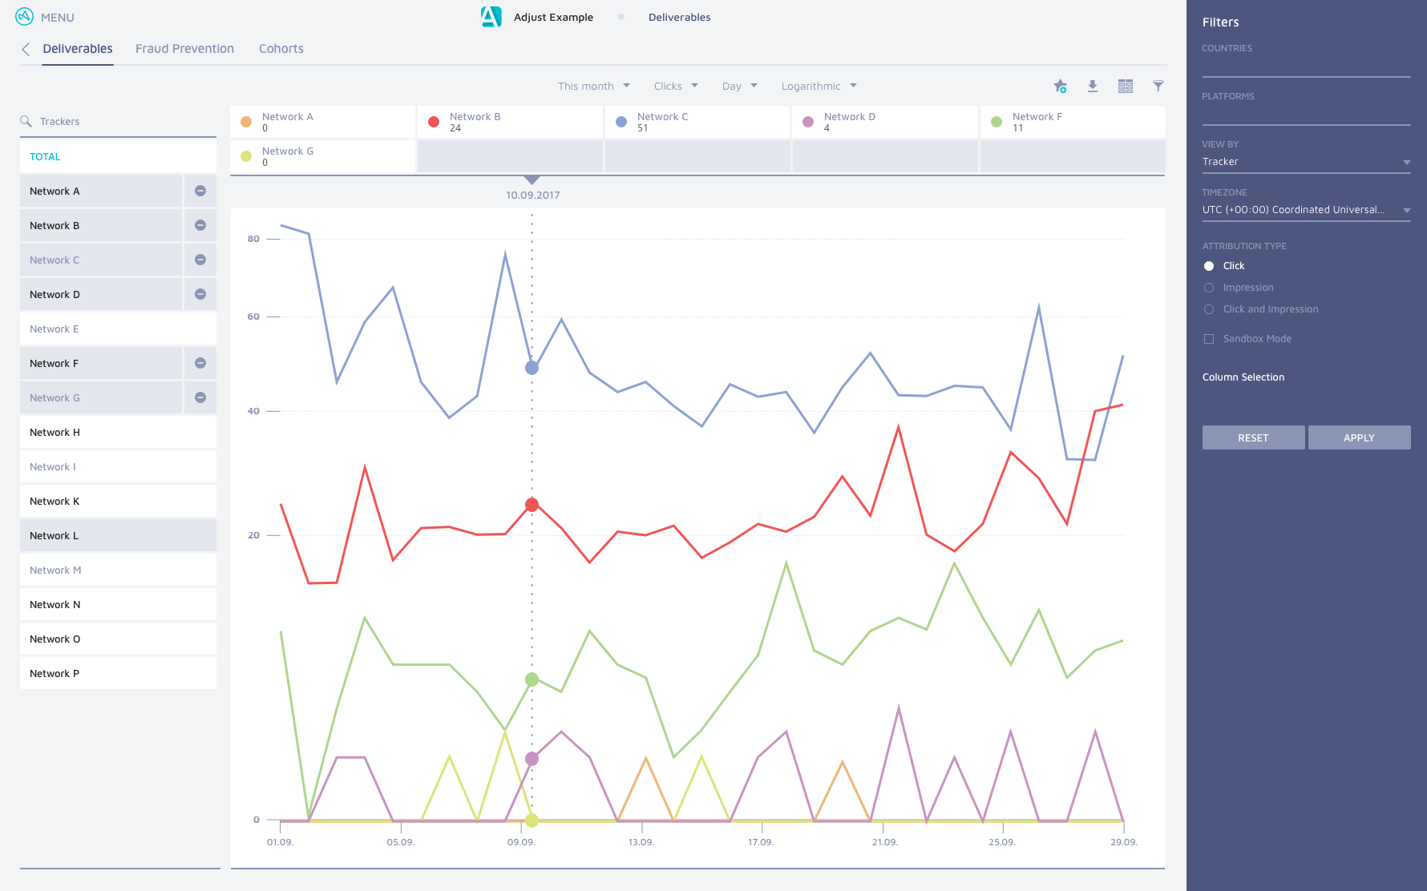
Task: Select the Impression attribution radio button
Action: click(x=1208, y=287)
